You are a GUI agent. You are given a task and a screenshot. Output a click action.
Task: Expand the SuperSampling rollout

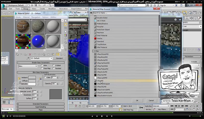click(x=41, y=107)
